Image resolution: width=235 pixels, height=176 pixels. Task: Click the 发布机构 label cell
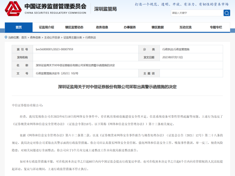(x=22, y=57)
